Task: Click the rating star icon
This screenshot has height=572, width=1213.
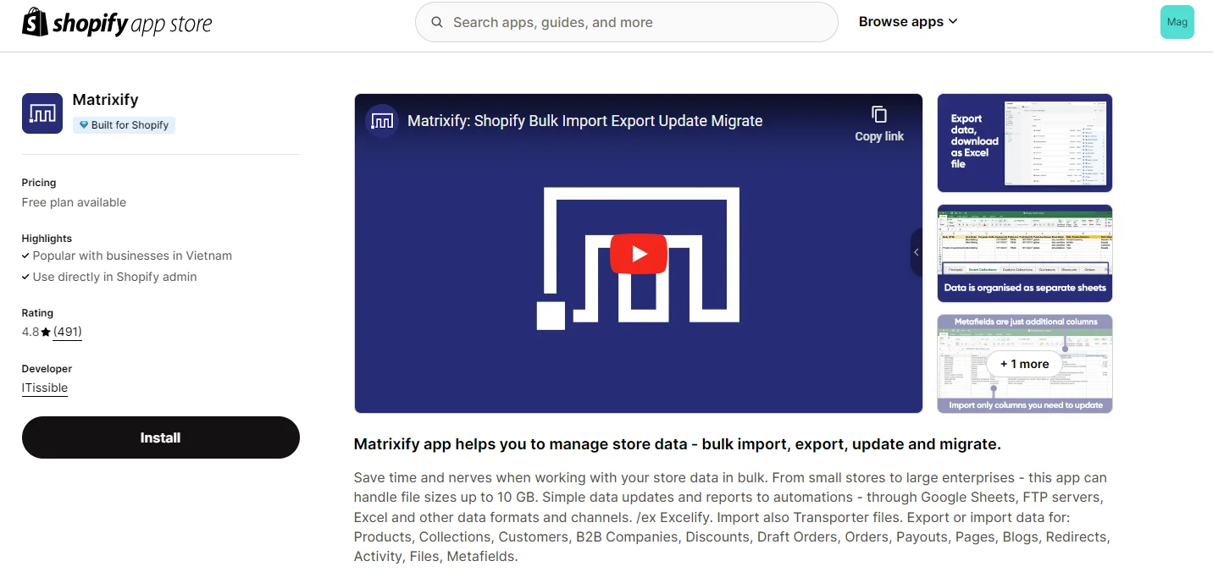Action: click(46, 332)
